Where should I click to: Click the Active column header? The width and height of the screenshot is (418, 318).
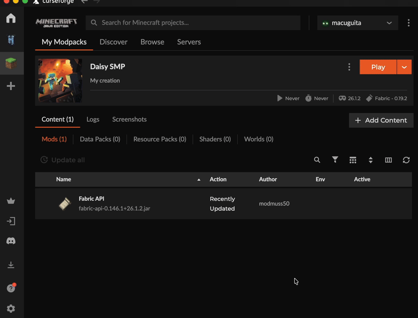362,179
